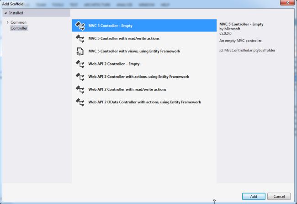Click icon for Web API 2 Controller with actions, Entity Framework
The width and height of the screenshot is (297, 204).
tap(80, 76)
